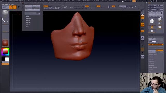Toggle the orange Persp icon on right shelf
The height and width of the screenshot is (93, 166).
(142, 17)
